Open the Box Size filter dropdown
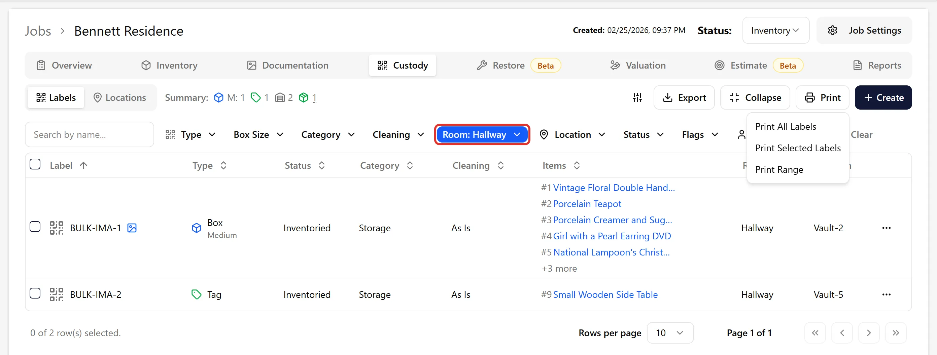The image size is (937, 355). [x=258, y=134]
